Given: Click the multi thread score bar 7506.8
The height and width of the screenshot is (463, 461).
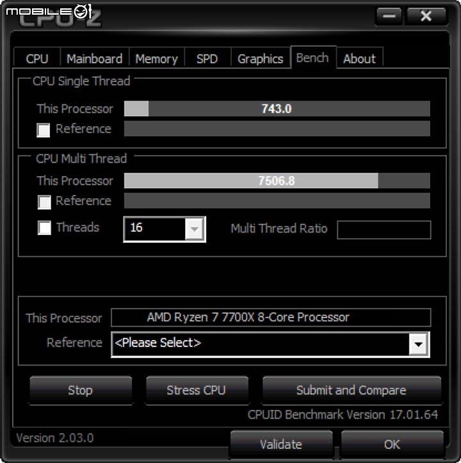Looking at the screenshot, I should 277,181.
